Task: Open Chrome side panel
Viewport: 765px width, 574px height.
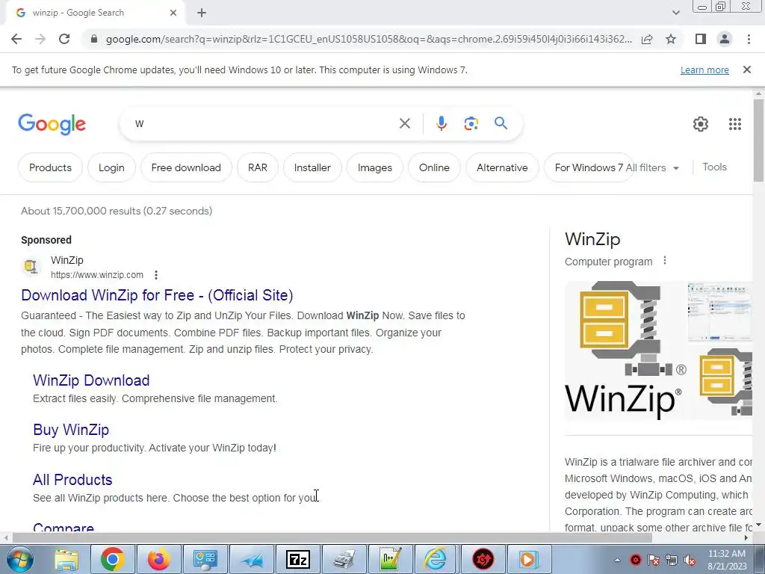Action: click(x=701, y=39)
